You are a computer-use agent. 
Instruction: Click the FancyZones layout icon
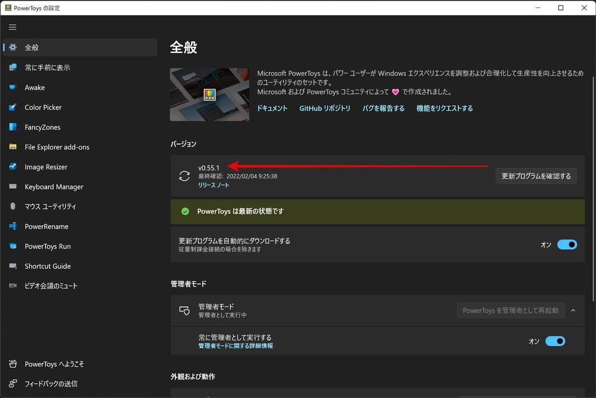(x=13, y=127)
